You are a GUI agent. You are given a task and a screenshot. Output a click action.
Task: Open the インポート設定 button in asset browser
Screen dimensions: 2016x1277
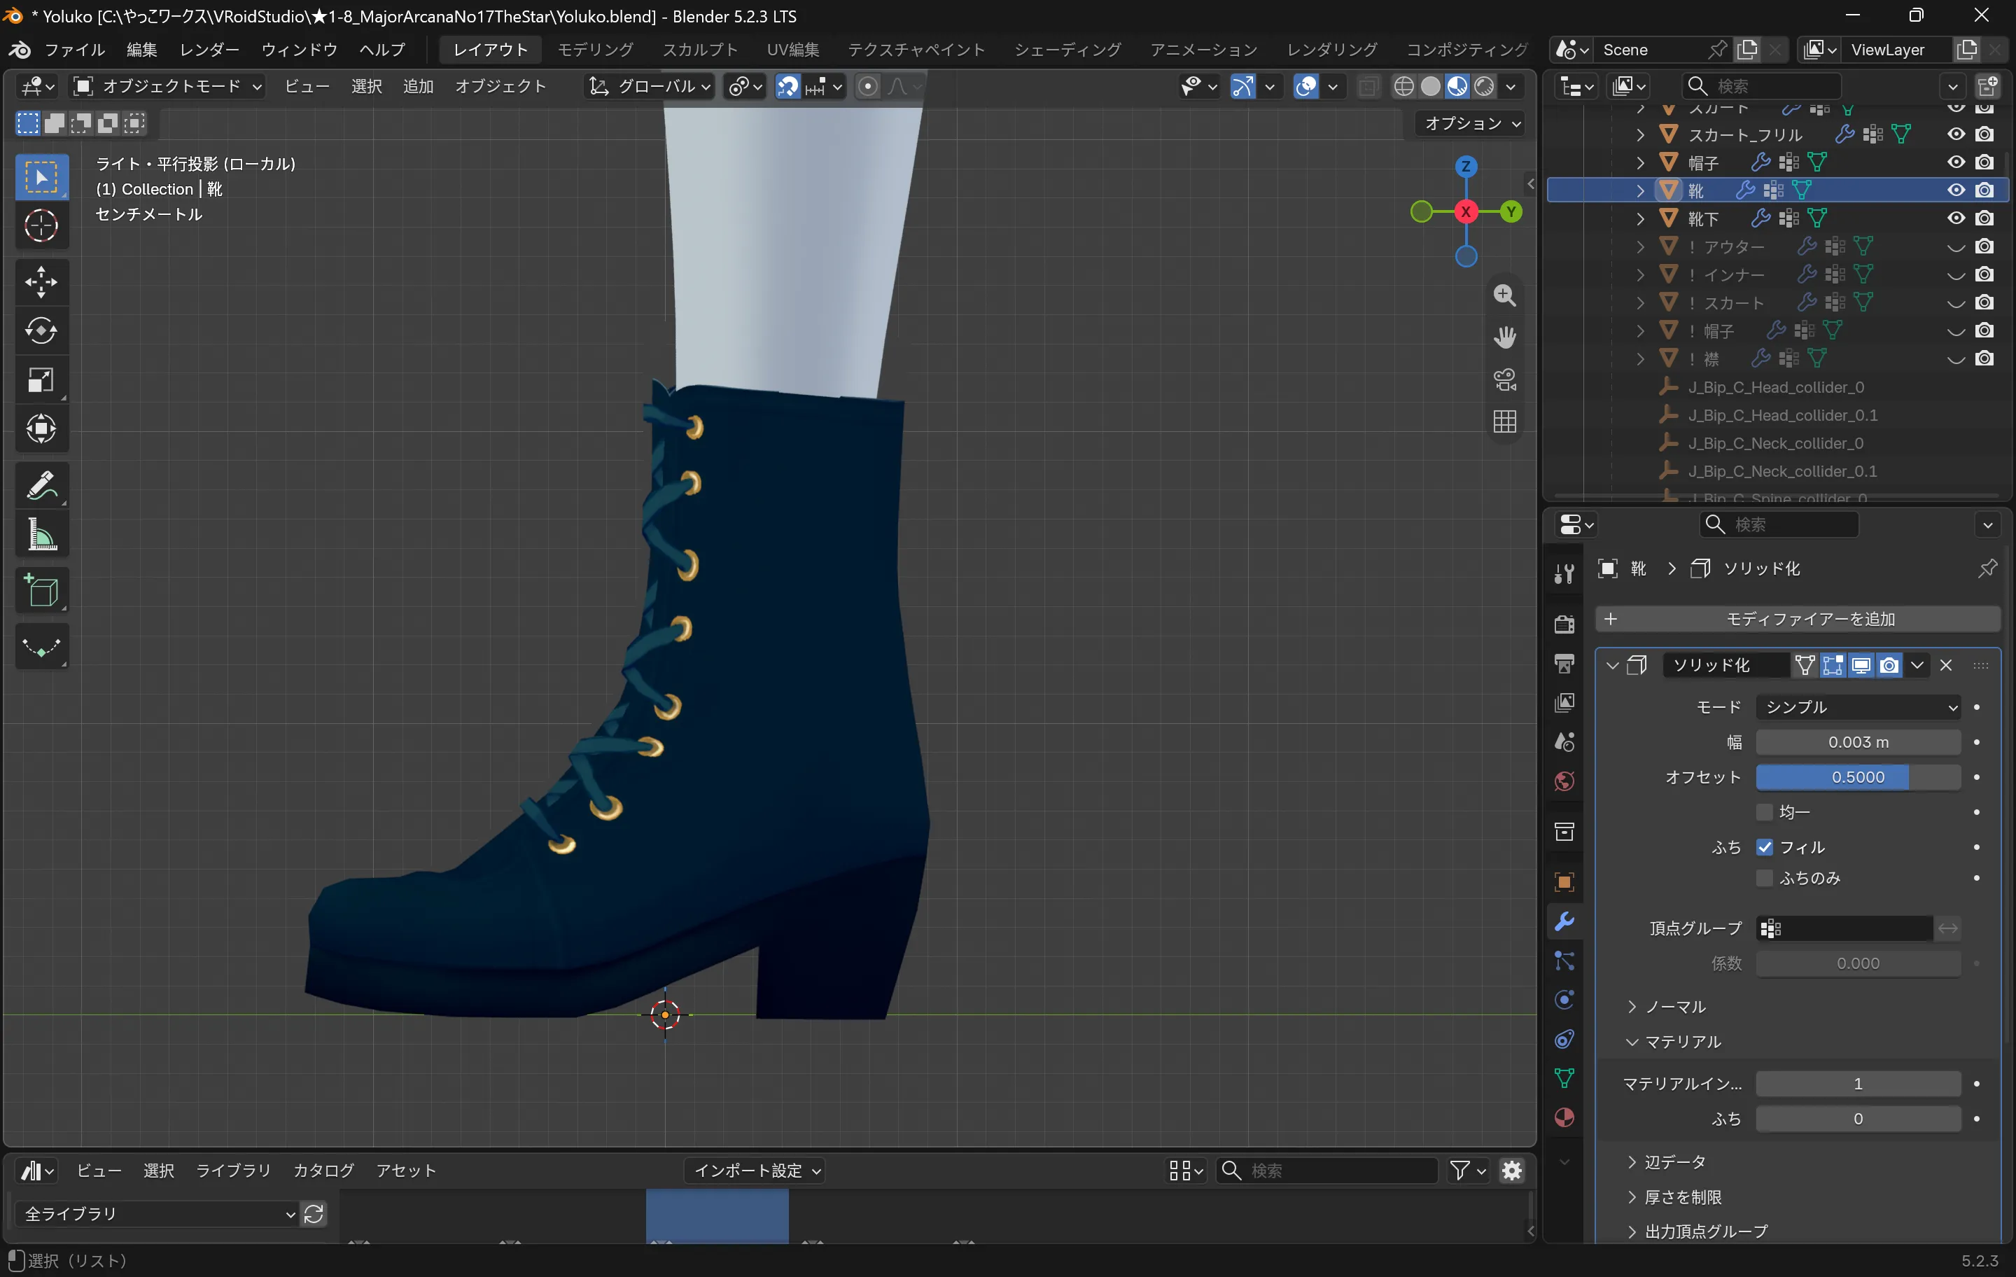point(755,1170)
